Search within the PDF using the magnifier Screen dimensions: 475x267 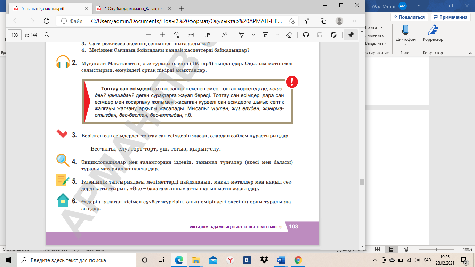click(47, 35)
